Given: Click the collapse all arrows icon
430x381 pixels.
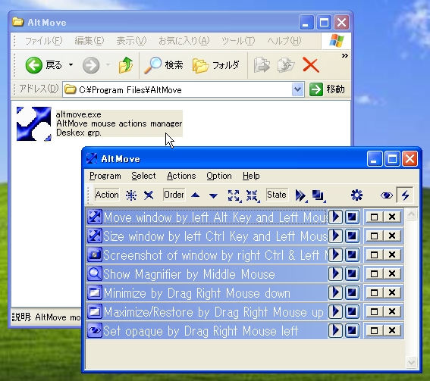Looking at the screenshot, I should (252, 195).
